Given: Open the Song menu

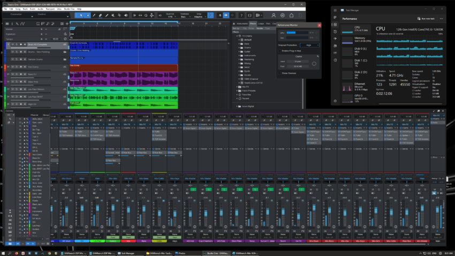Looking at the screenshot, I should click(18, 9).
